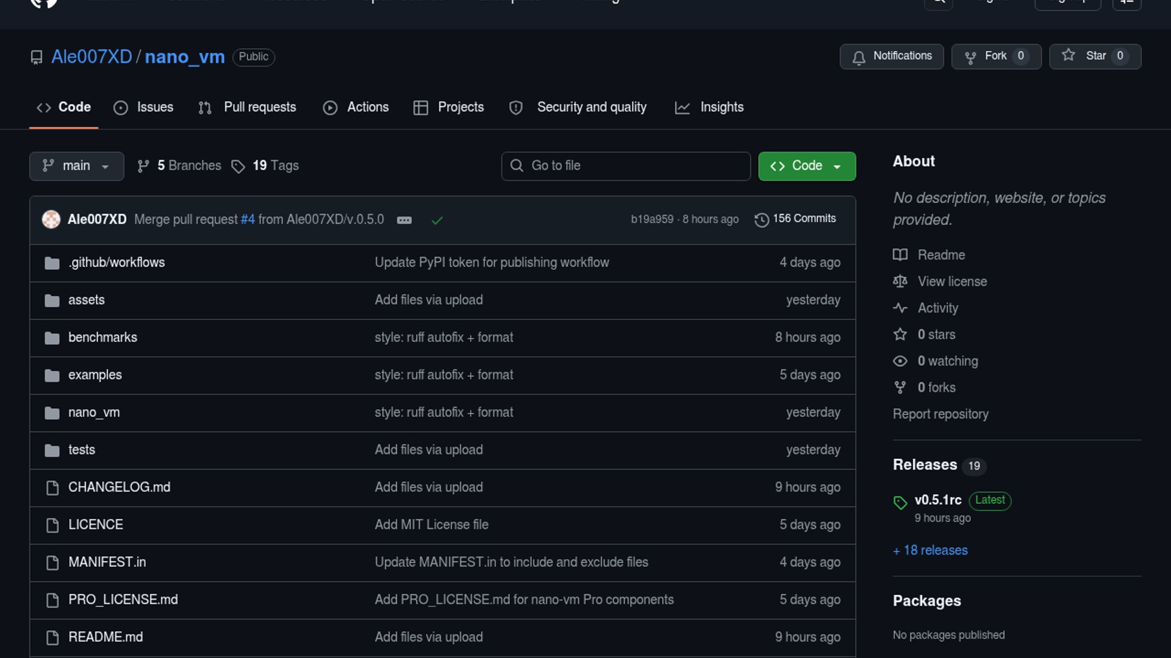Click Report repository link
This screenshot has width=1171, height=658.
(940, 414)
